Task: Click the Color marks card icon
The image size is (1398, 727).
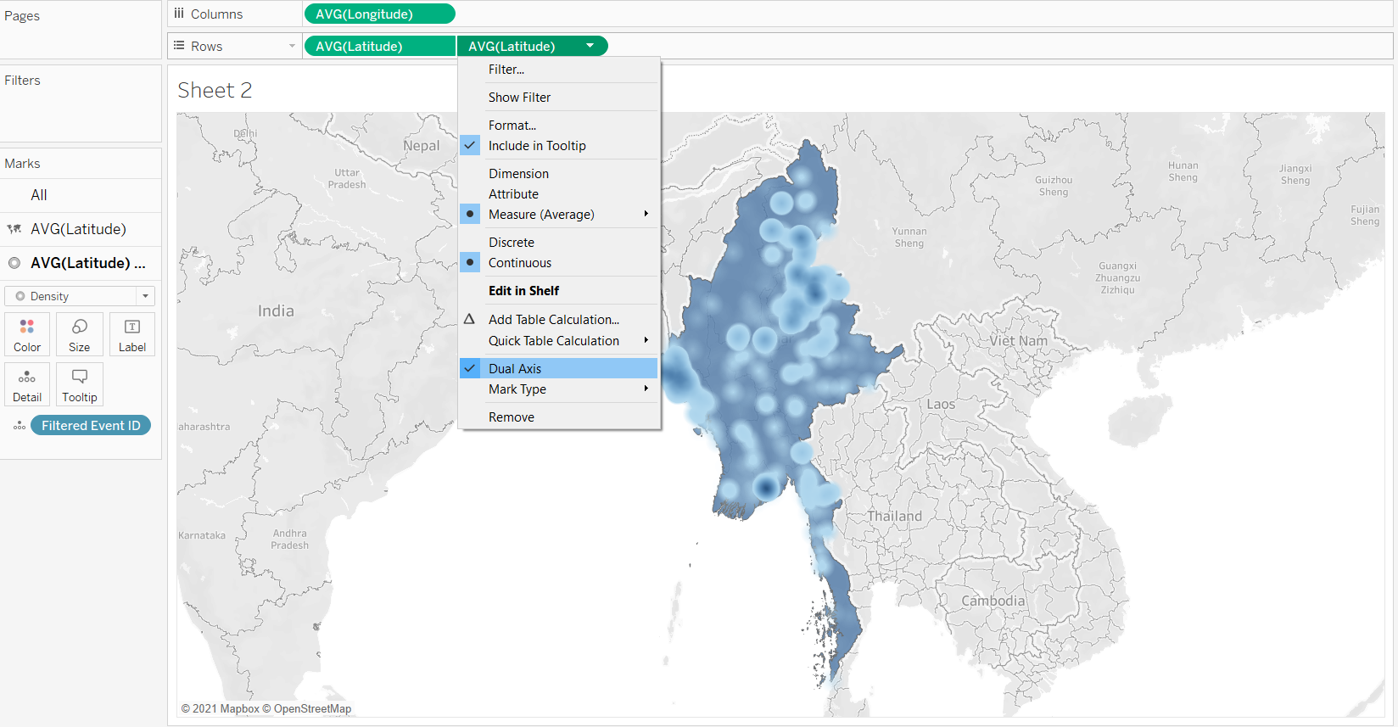Action: click(x=27, y=334)
